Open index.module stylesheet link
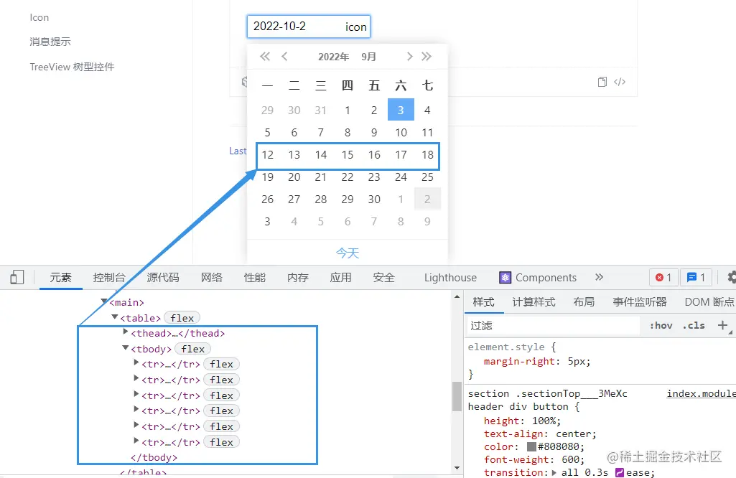Screen dimensions: 736x478 (702, 393)
